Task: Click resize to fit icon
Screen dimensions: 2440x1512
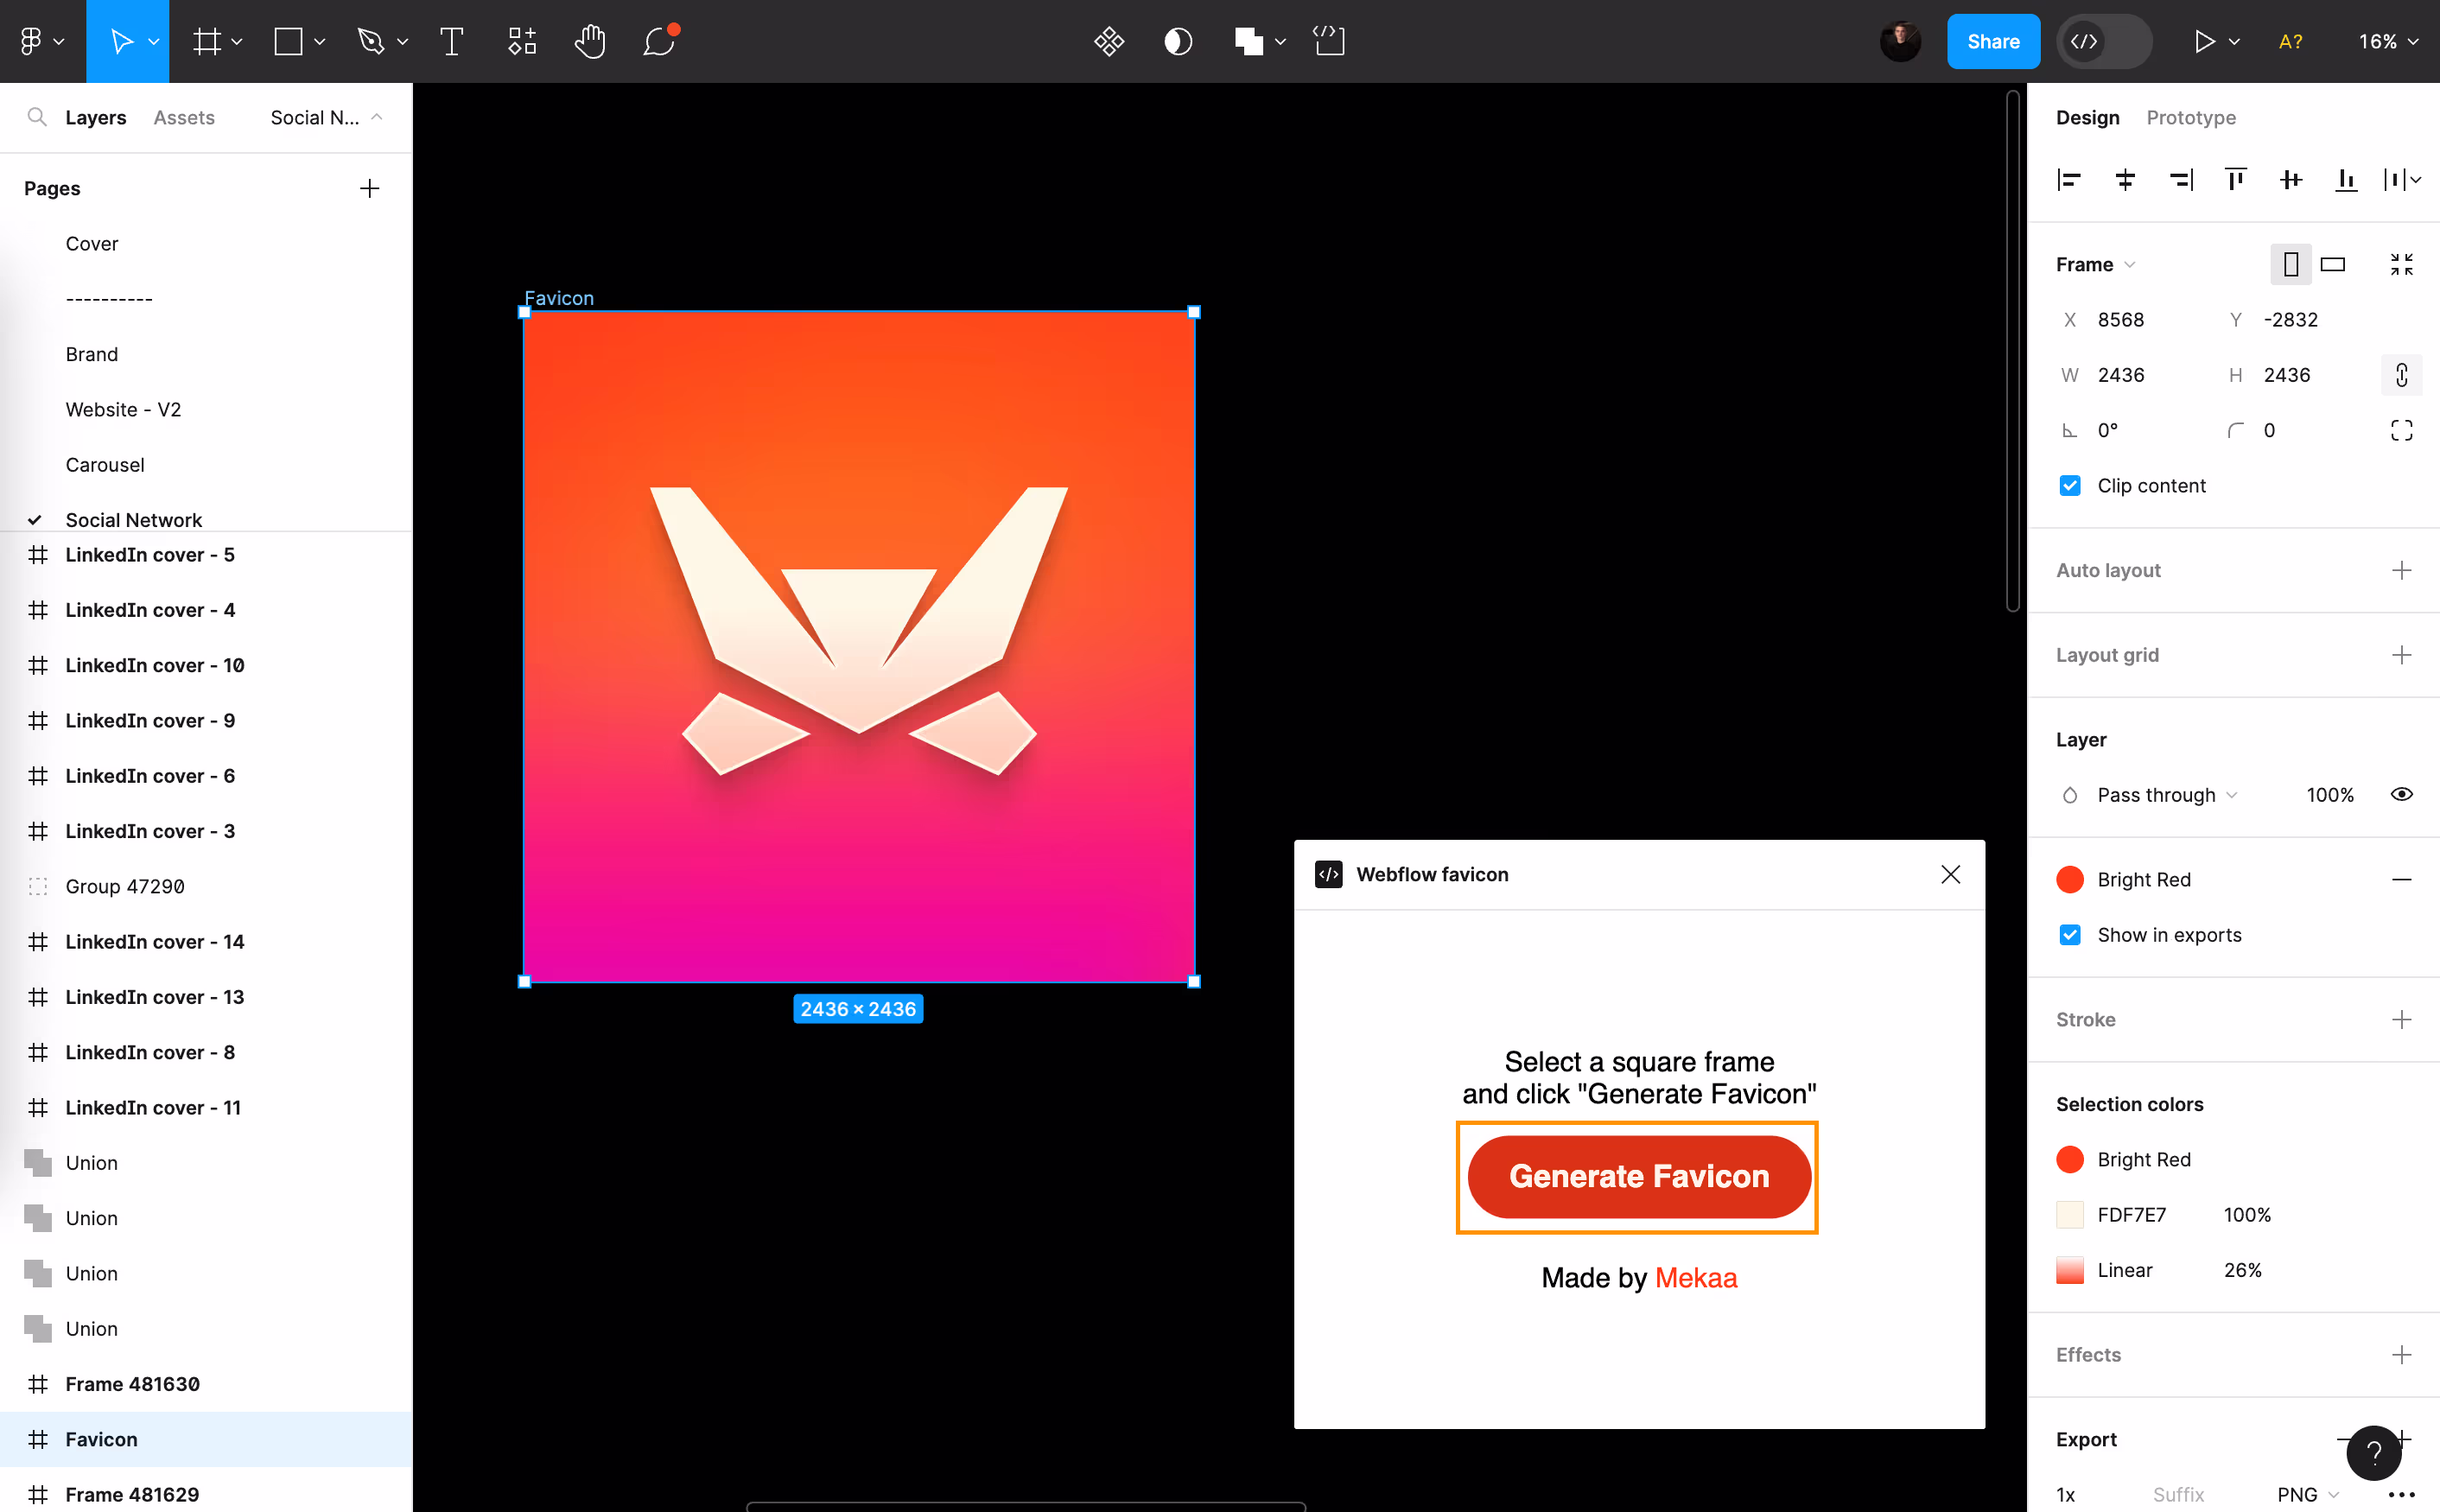Action: coord(2402,264)
